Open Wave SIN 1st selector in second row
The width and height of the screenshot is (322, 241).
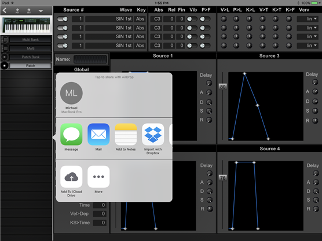coord(109,28)
